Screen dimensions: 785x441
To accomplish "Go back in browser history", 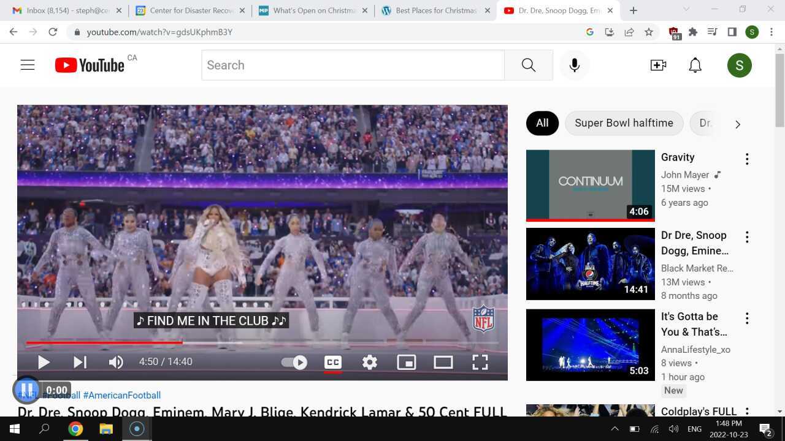I will (x=13, y=32).
